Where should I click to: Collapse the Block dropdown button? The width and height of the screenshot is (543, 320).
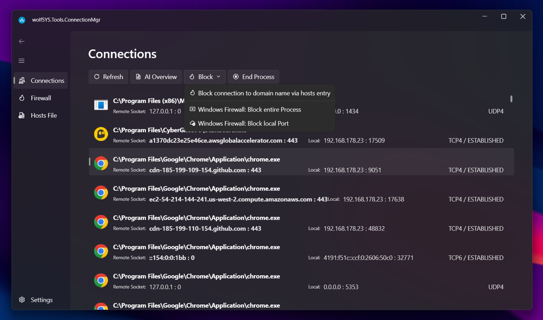(x=205, y=77)
